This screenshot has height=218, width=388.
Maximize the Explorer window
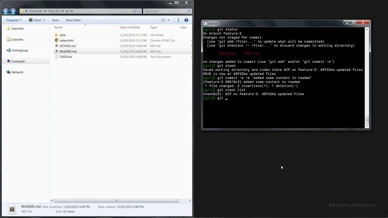pyautogui.click(x=176, y=2)
